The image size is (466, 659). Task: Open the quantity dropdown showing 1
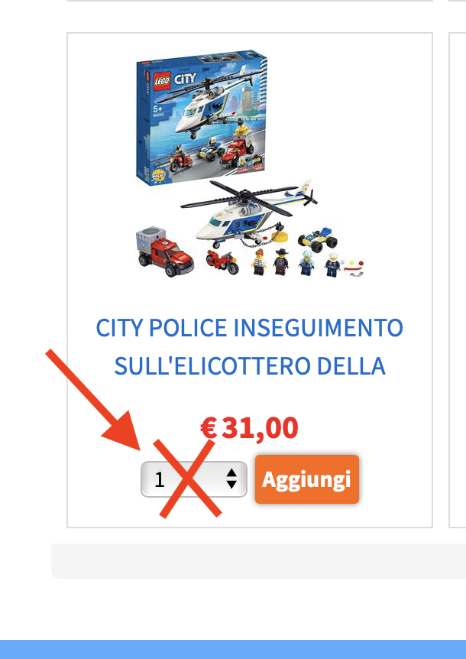click(194, 479)
